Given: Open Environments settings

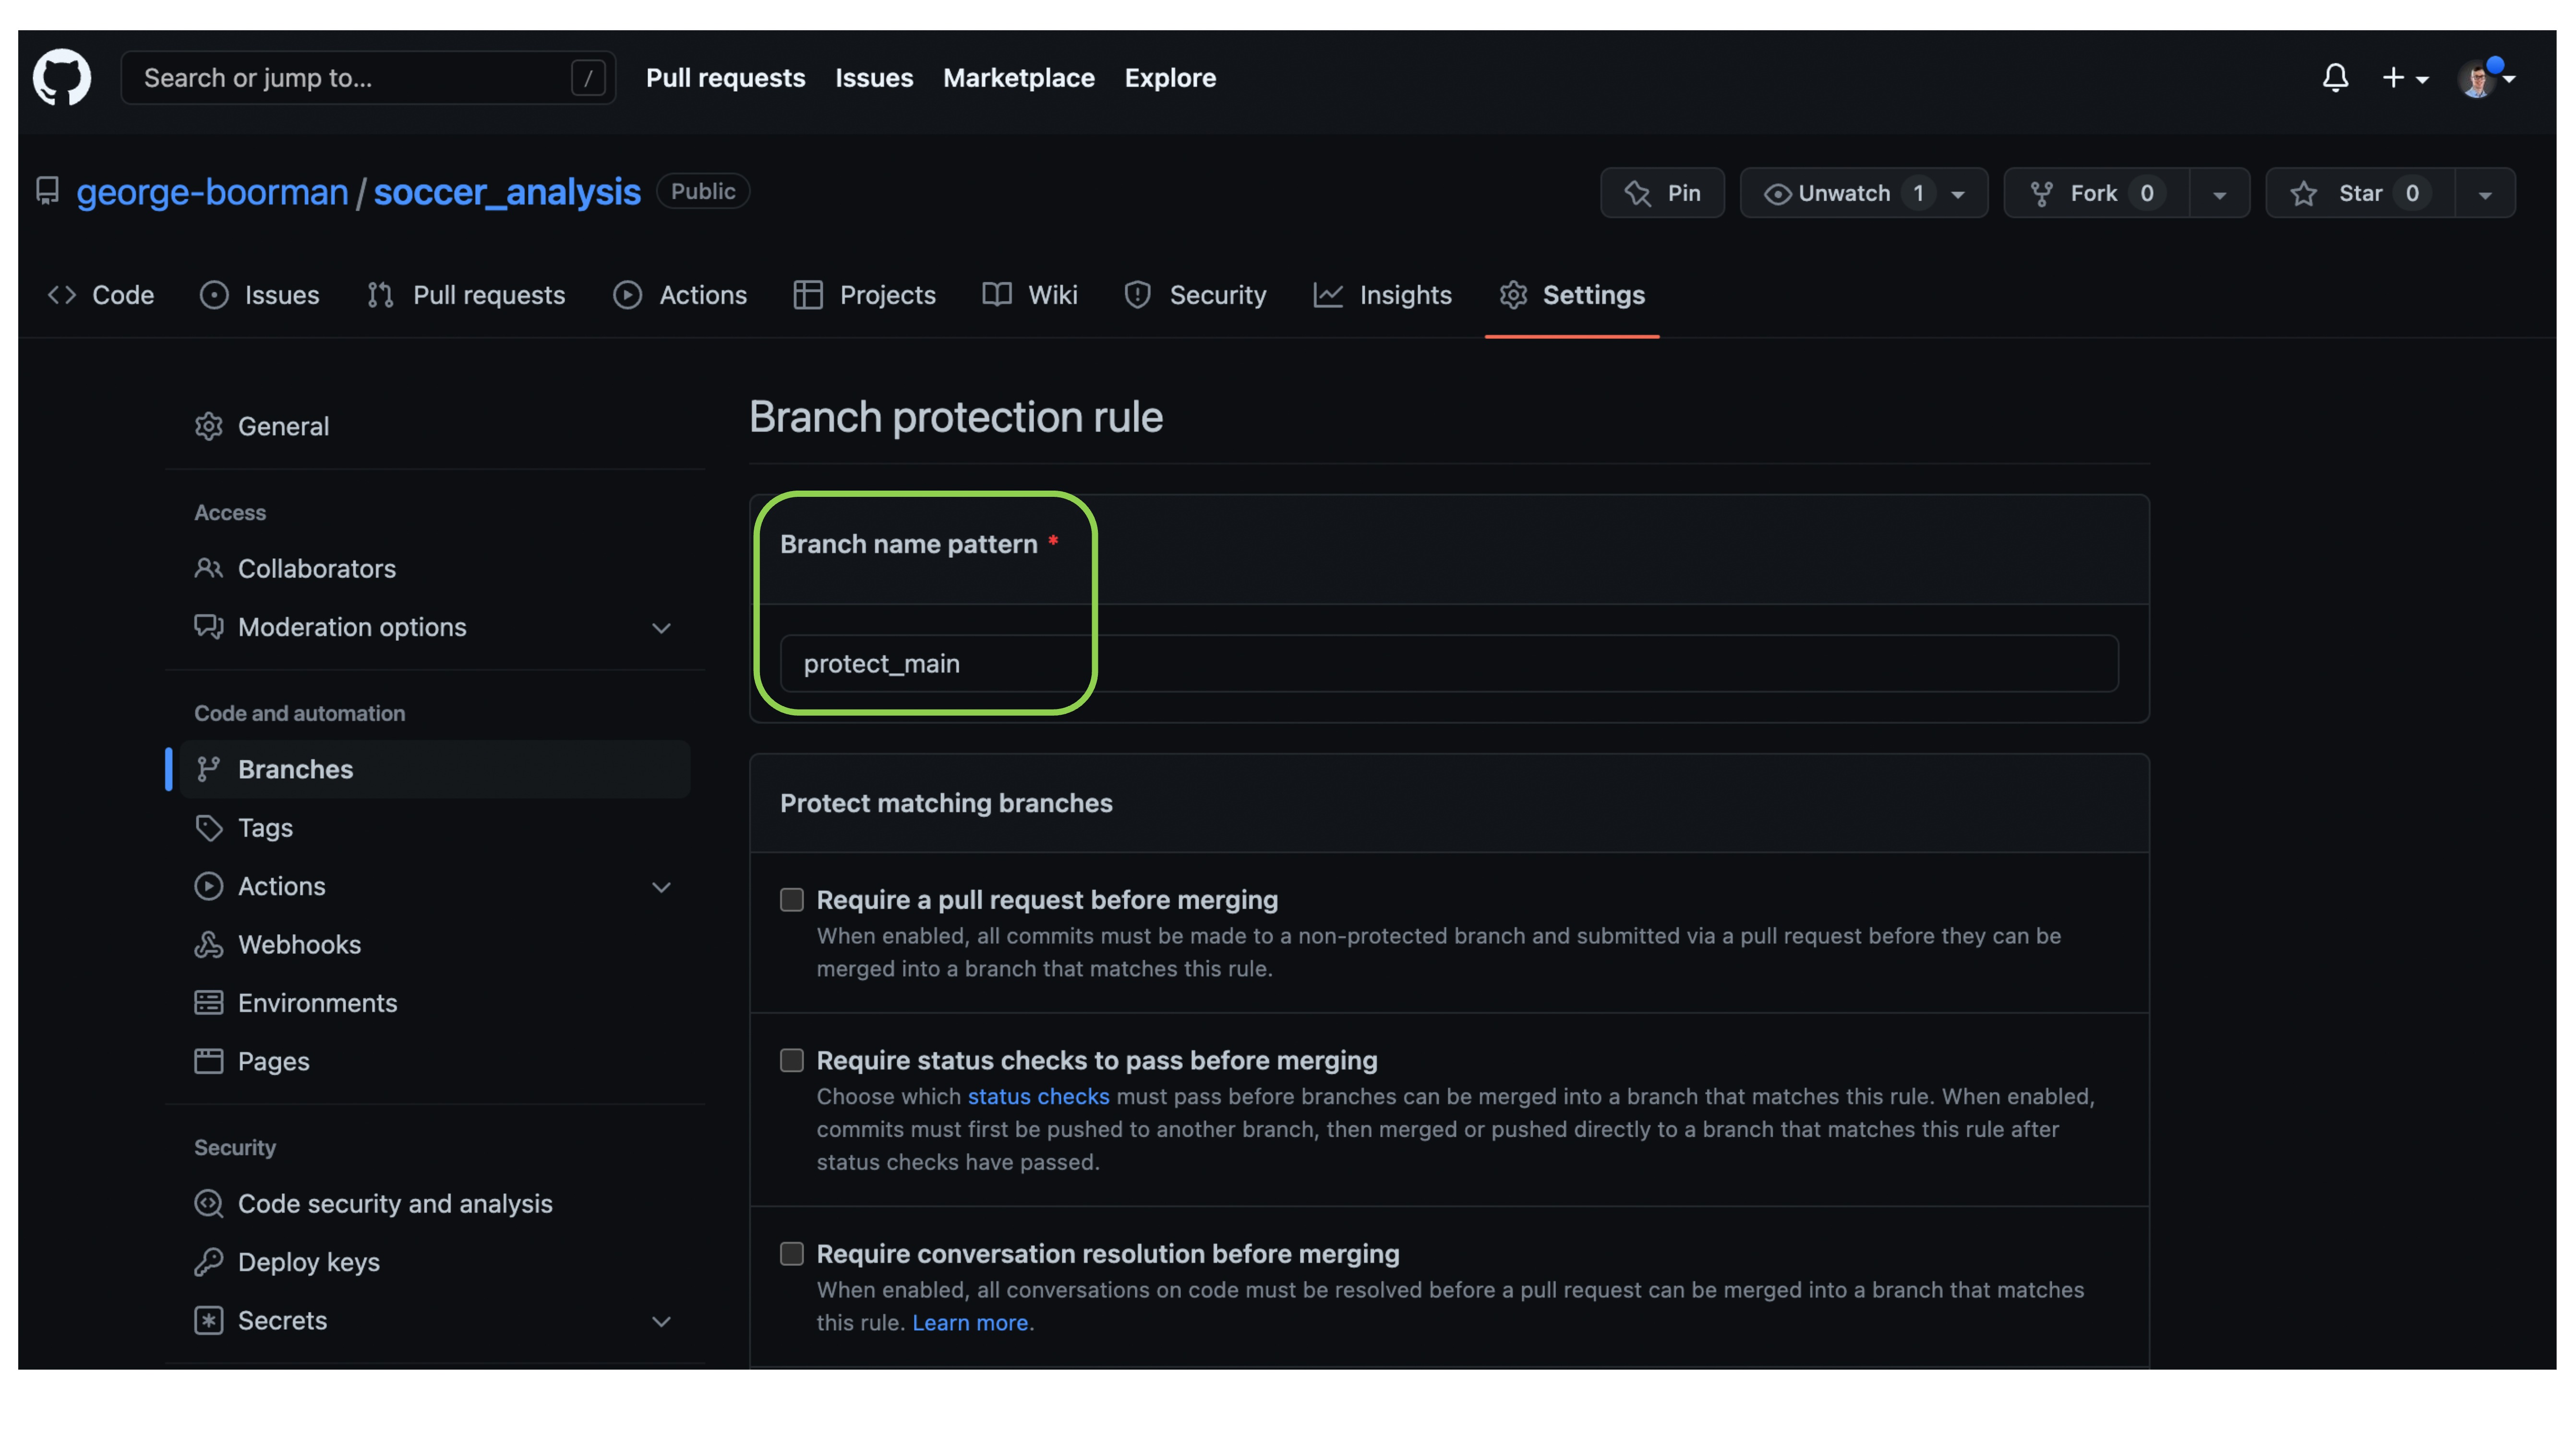Looking at the screenshot, I should (435, 1002).
